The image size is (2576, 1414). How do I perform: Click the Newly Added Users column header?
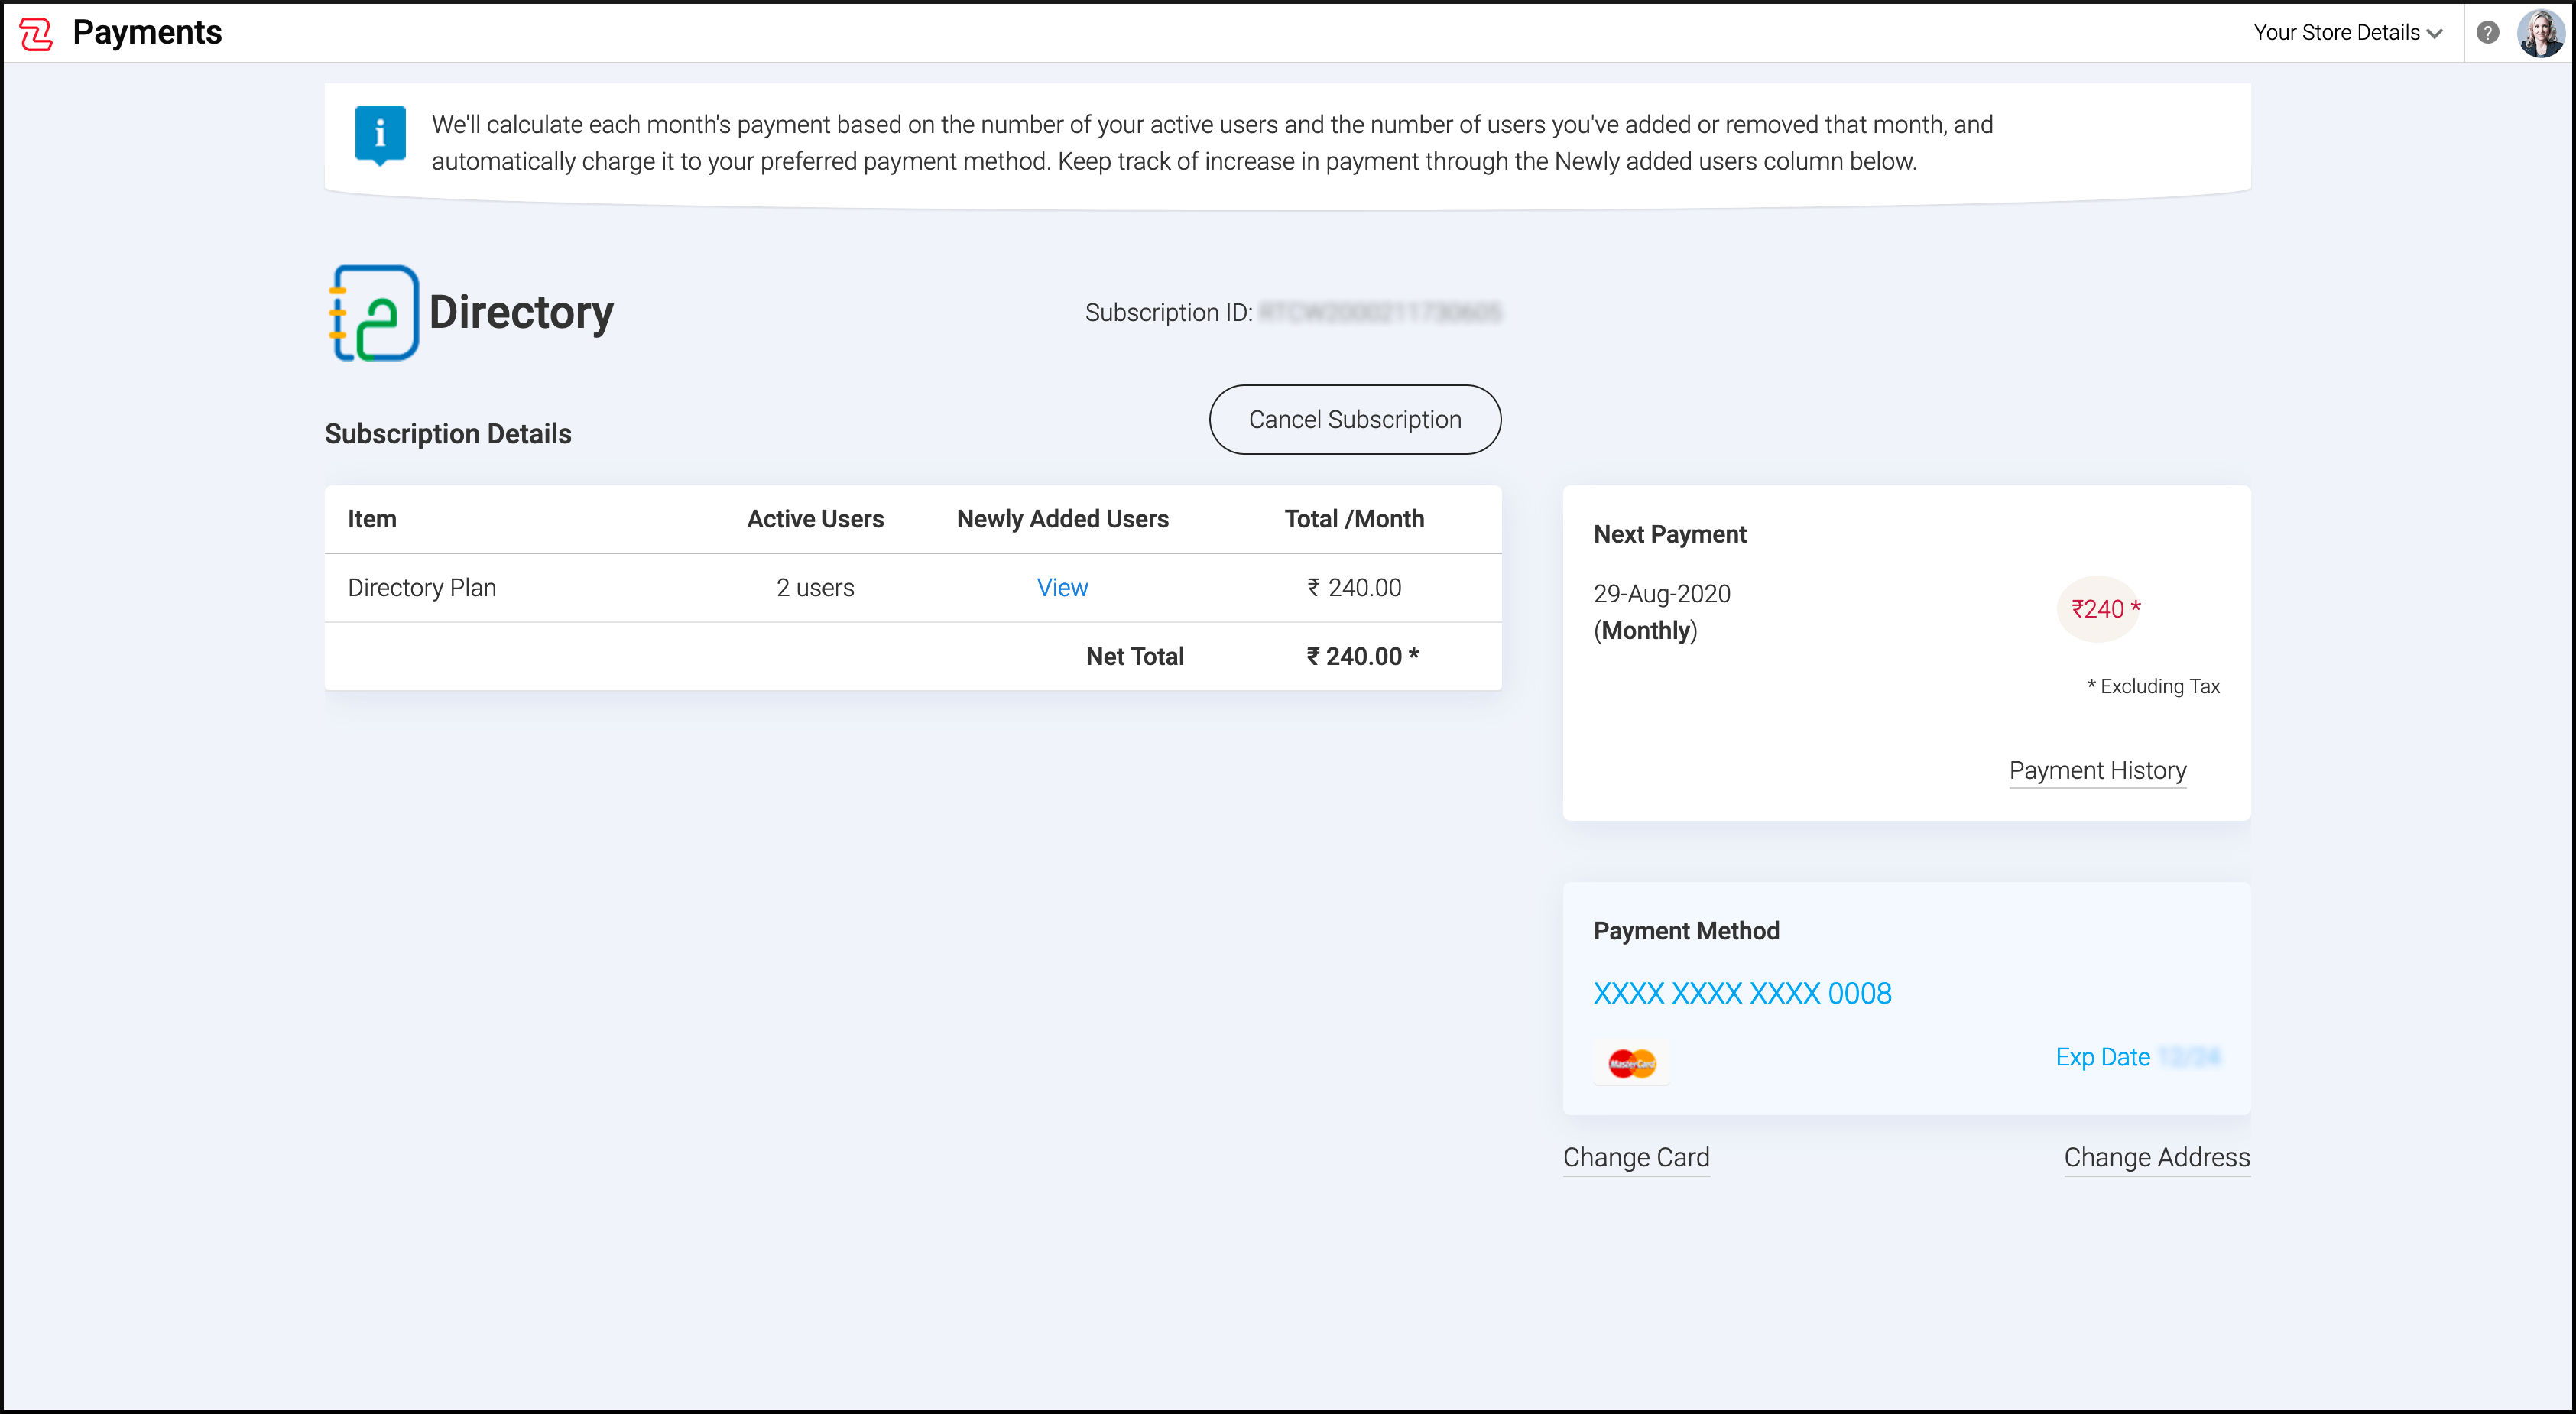pyautogui.click(x=1062, y=519)
